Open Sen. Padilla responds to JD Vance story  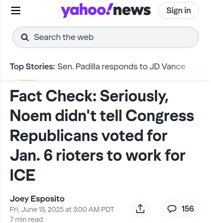click(121, 67)
